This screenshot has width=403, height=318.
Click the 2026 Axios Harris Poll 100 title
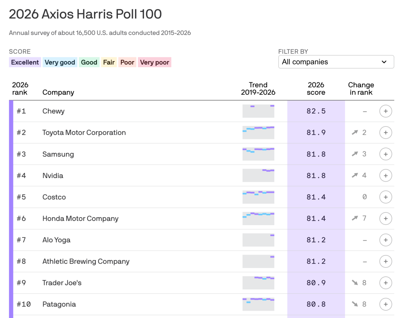85,14
